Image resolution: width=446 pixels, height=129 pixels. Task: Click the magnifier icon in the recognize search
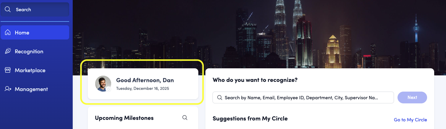coord(220,97)
